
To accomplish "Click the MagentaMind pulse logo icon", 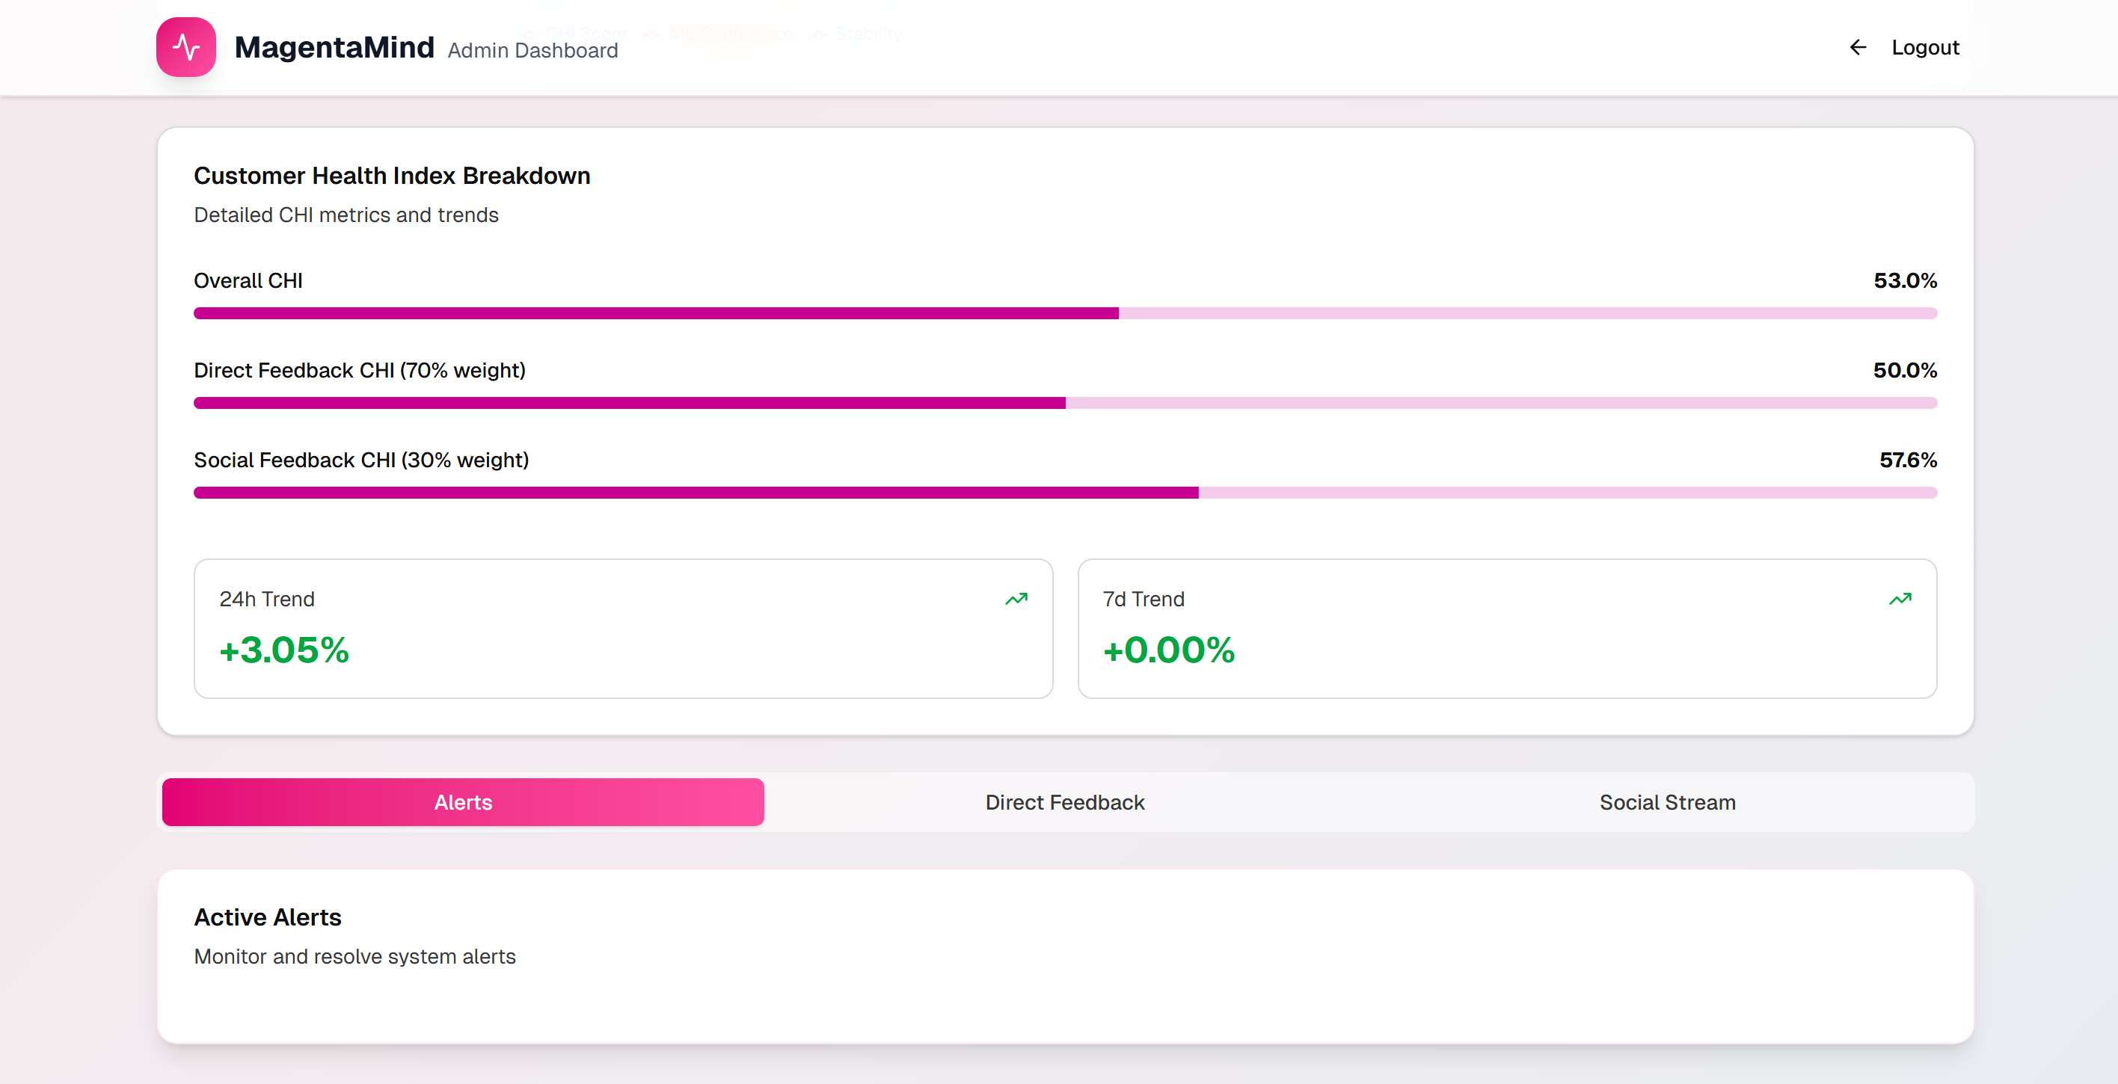I will click(185, 47).
